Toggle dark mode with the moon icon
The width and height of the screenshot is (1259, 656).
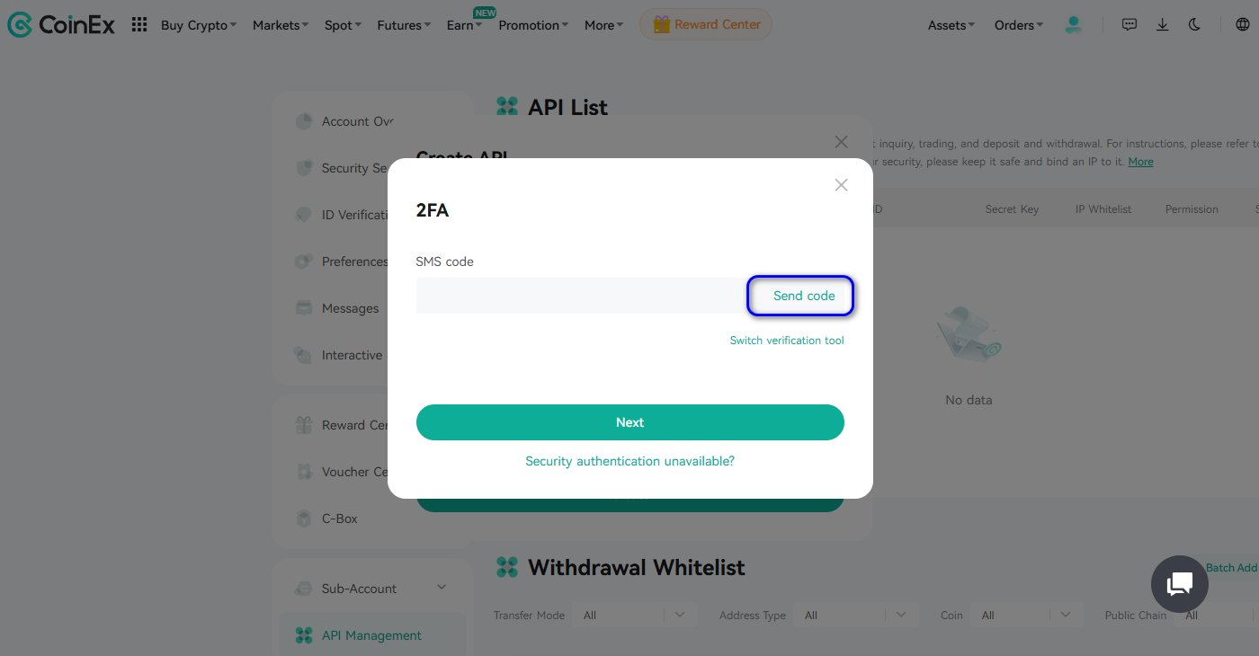1194,25
